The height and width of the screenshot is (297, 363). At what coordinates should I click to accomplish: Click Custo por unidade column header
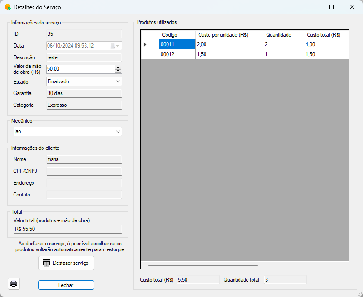229,35
